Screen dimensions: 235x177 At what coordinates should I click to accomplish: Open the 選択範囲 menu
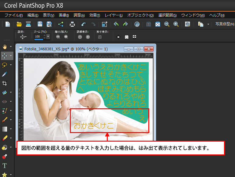point(168,15)
